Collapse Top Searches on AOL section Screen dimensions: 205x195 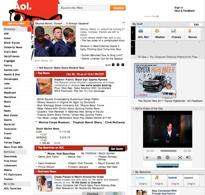pos(36,148)
